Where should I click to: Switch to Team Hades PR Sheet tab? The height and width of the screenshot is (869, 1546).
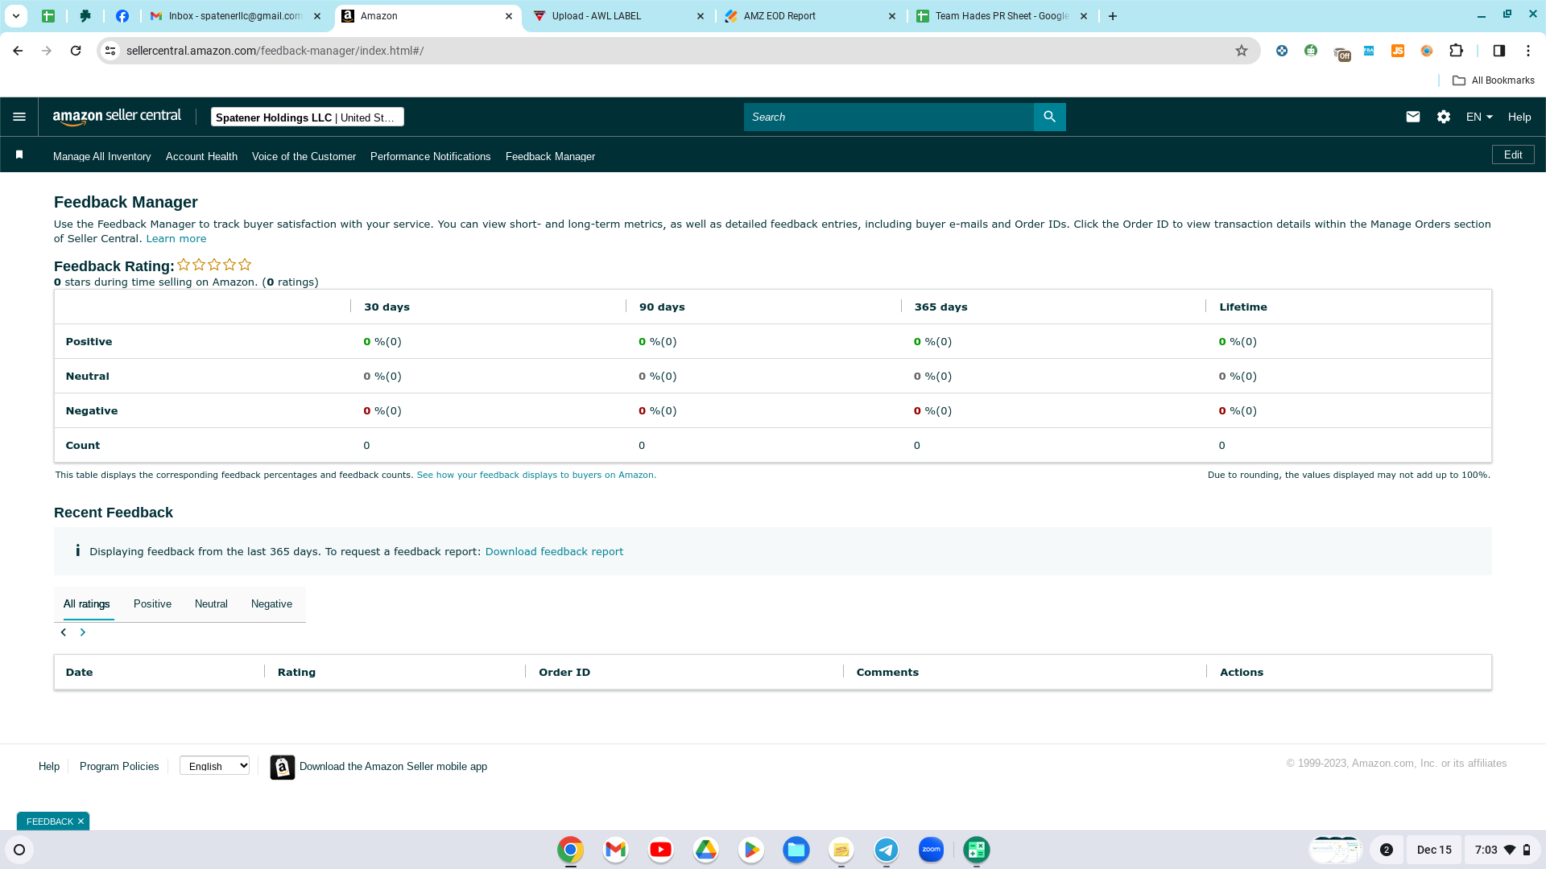pos(1002,16)
